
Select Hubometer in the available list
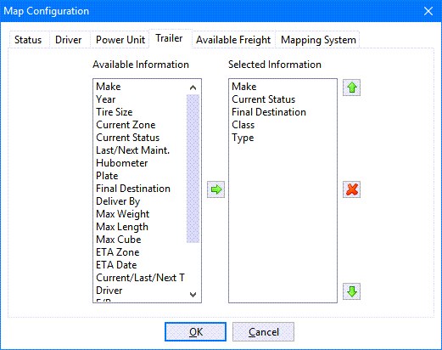click(x=122, y=163)
